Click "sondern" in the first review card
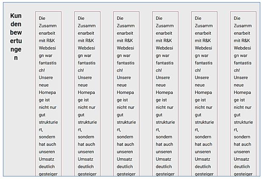Image resolution: width=262 pixels, height=179 pixels. point(47,137)
